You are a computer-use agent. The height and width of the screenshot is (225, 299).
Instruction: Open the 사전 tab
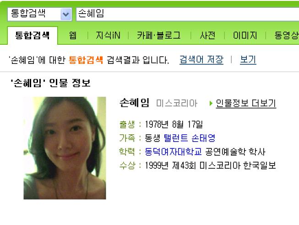coord(207,36)
